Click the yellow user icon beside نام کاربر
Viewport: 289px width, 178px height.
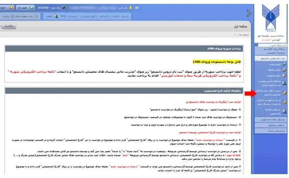click(x=131, y=8)
